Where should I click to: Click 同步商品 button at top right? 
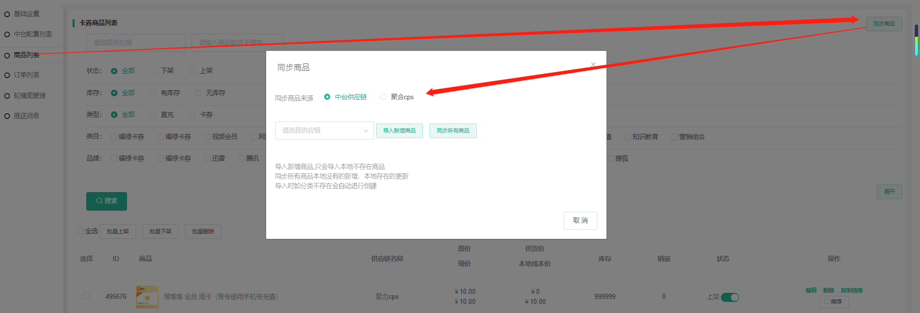884,24
